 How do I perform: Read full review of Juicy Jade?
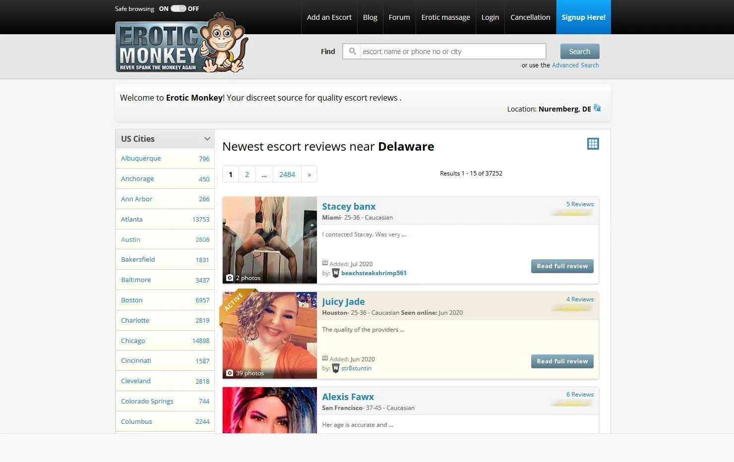pyautogui.click(x=562, y=361)
